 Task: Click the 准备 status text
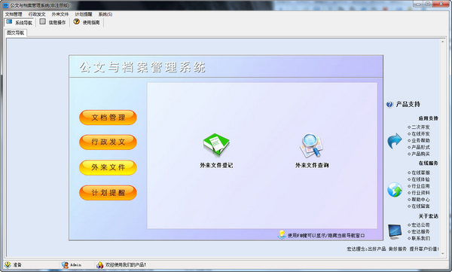(x=17, y=264)
